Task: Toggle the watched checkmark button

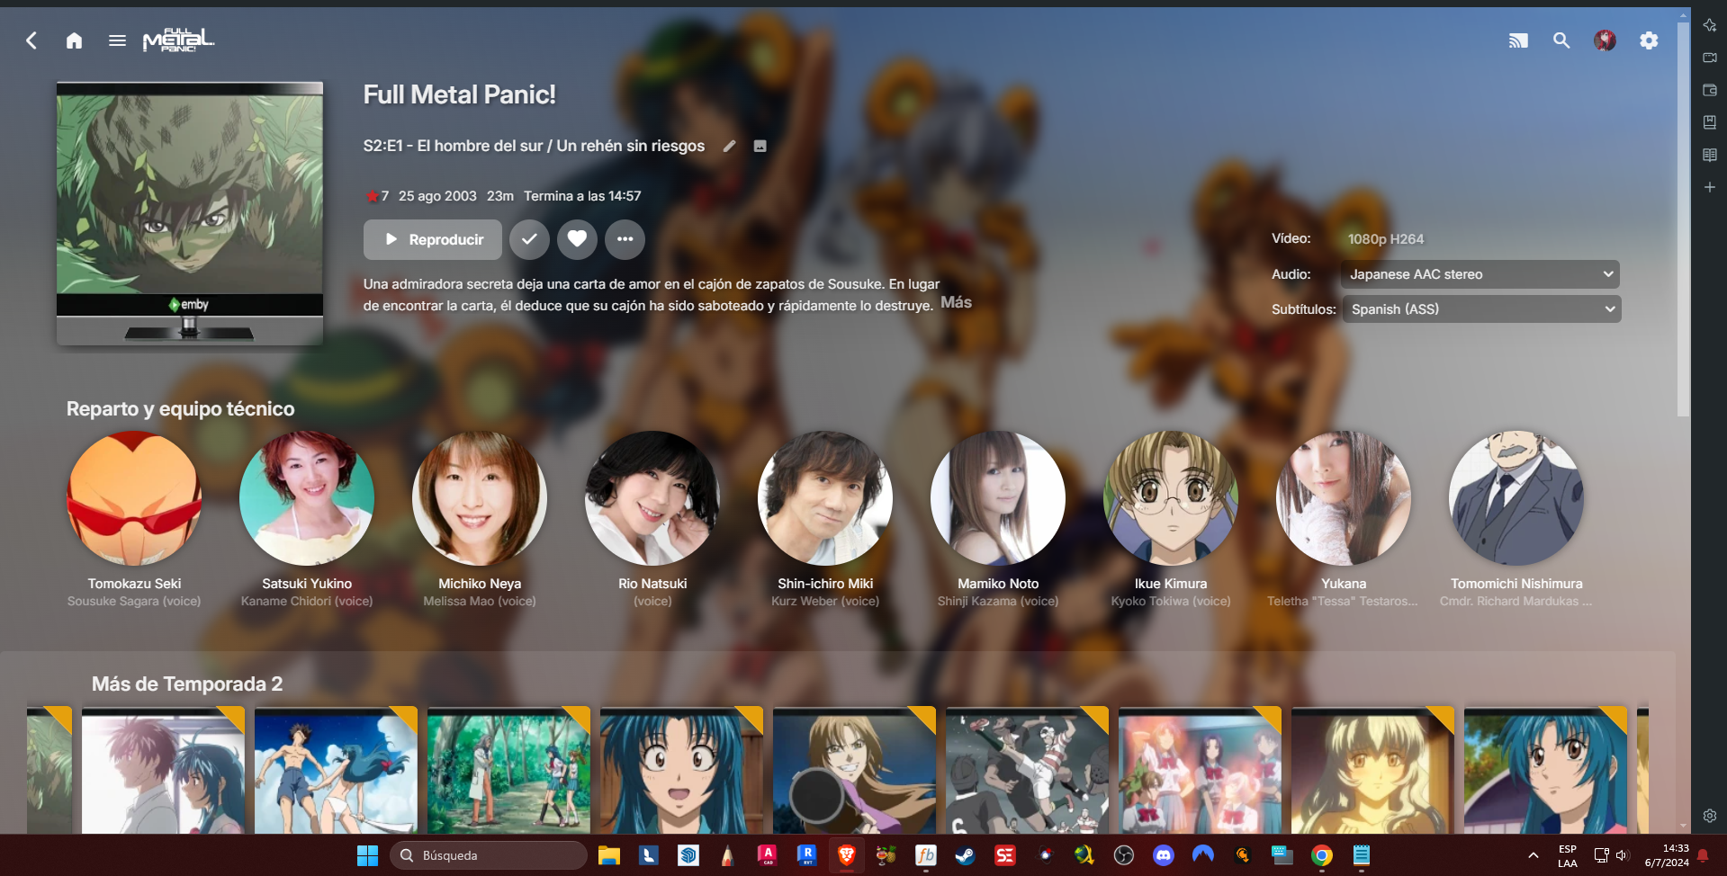Action: 529,239
